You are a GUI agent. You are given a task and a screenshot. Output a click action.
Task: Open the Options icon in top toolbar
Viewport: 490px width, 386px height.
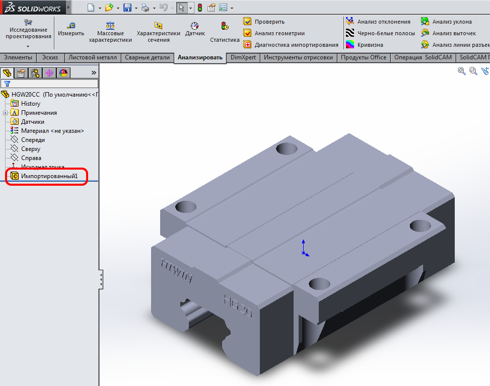[x=223, y=8]
